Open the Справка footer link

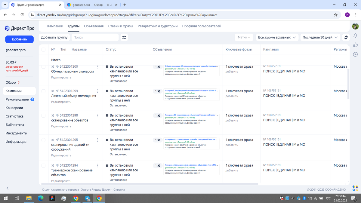click(x=119, y=190)
